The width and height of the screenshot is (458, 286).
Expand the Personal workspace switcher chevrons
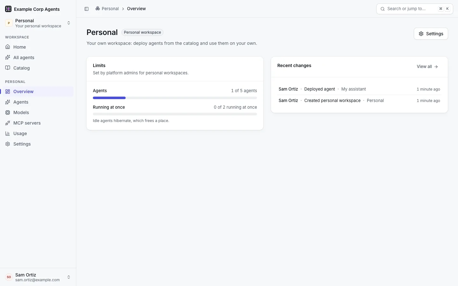pos(69,23)
